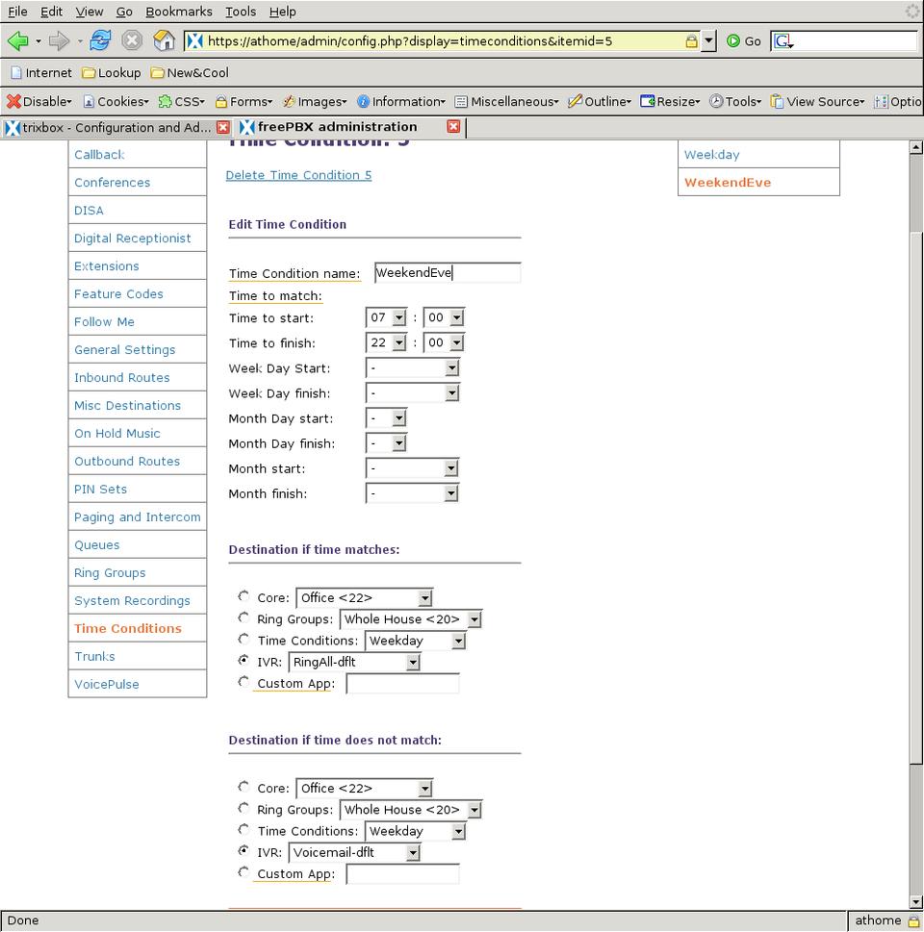Open the Cookies developer toolbar menu
Screen dimensions: 924x932
tap(115, 101)
